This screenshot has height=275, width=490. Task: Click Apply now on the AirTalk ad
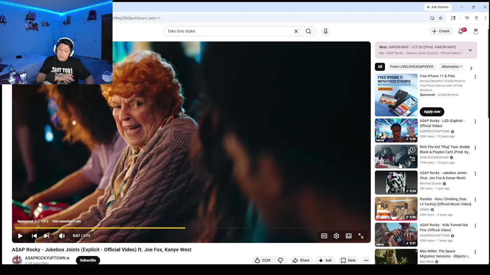click(x=432, y=112)
